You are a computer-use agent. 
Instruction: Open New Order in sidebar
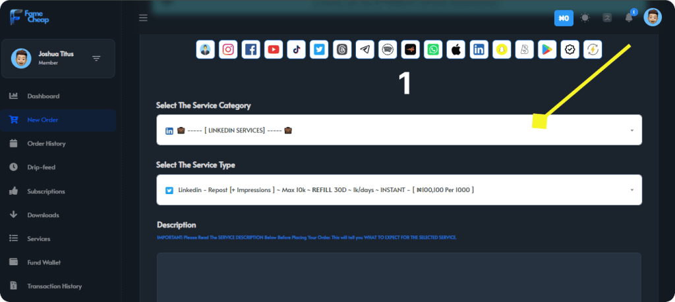(x=58, y=120)
